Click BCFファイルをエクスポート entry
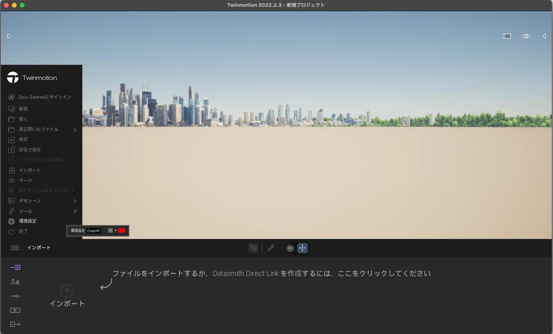The image size is (553, 334). click(x=47, y=190)
